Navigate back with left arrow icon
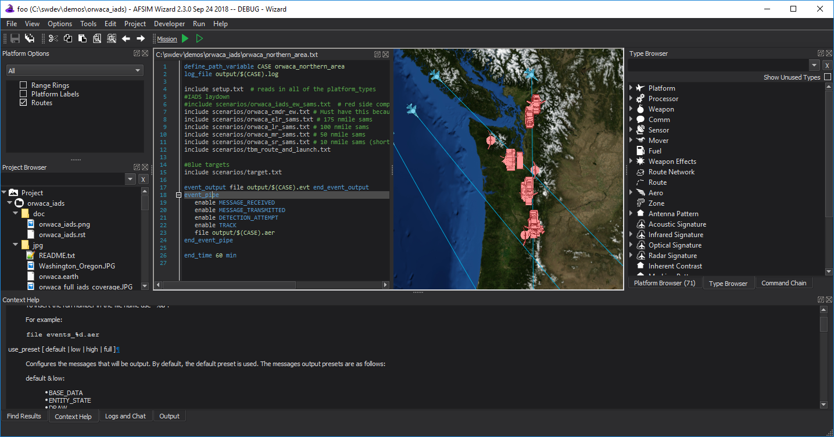 click(x=126, y=38)
